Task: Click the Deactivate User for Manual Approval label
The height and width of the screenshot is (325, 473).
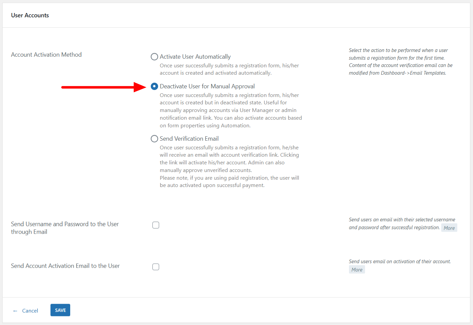Action: click(x=207, y=86)
